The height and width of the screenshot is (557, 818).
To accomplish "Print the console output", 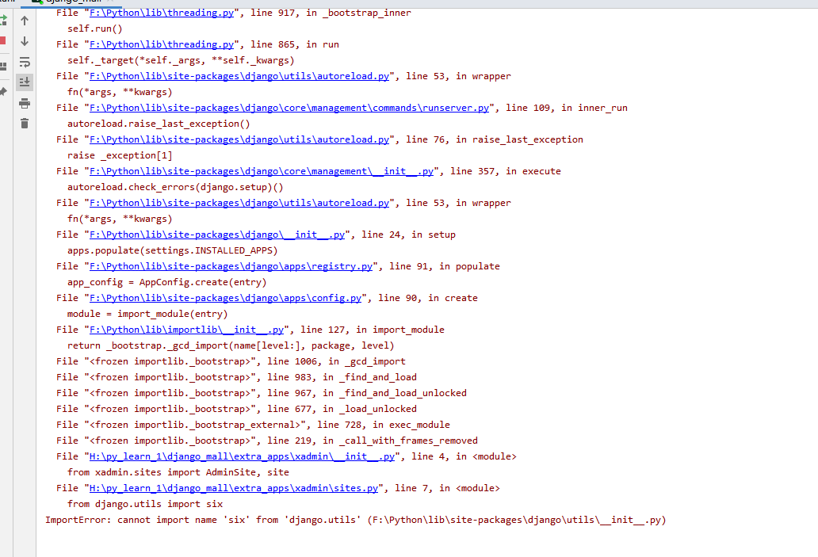I will [x=25, y=103].
